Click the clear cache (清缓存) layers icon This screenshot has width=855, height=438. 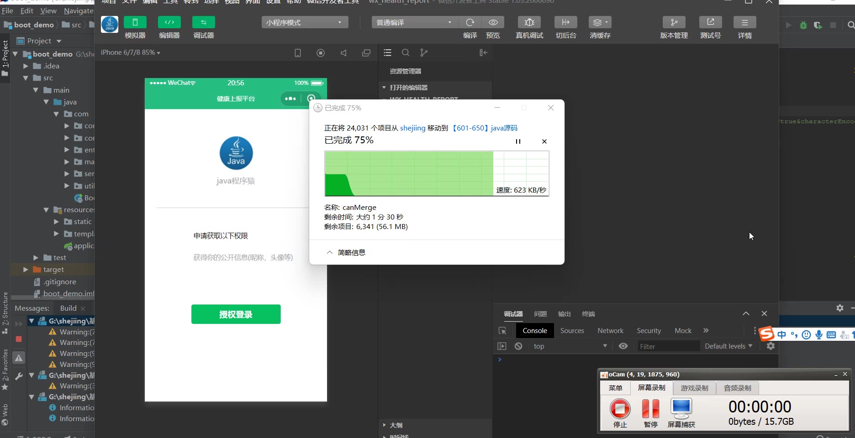point(599,22)
